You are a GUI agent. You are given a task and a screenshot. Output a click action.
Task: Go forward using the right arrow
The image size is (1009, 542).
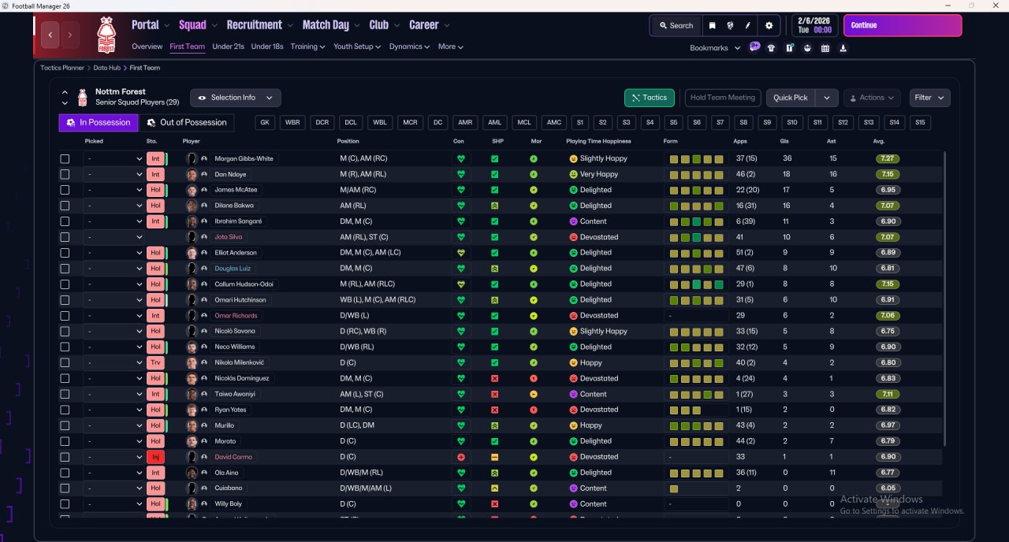[x=70, y=35]
